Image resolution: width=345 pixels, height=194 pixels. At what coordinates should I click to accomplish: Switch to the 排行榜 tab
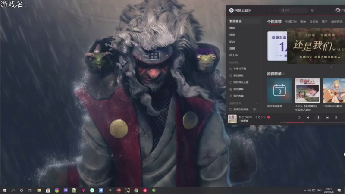click(x=314, y=22)
